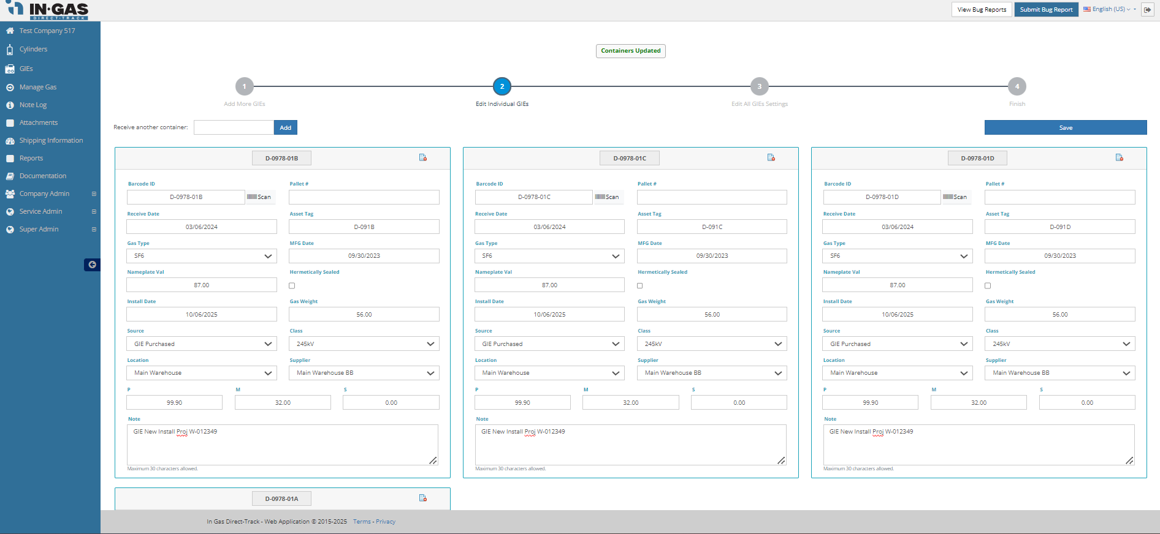Viewport: 1160px width, 534px height.
Task: Collapse sidebar with the arrow icon
Action: click(x=92, y=265)
